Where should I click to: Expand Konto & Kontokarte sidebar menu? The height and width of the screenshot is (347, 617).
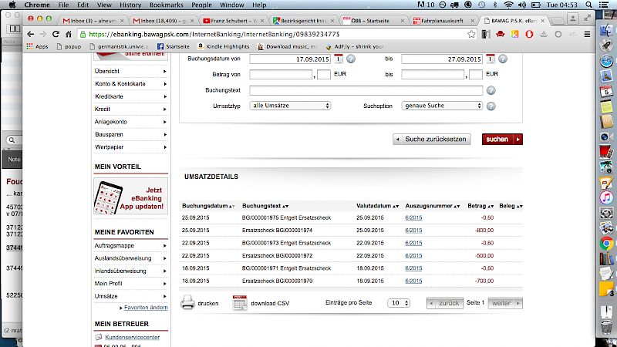coord(130,83)
